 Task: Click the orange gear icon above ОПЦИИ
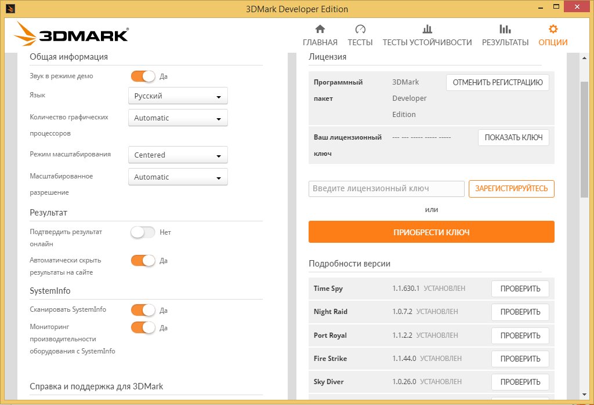[x=553, y=29]
